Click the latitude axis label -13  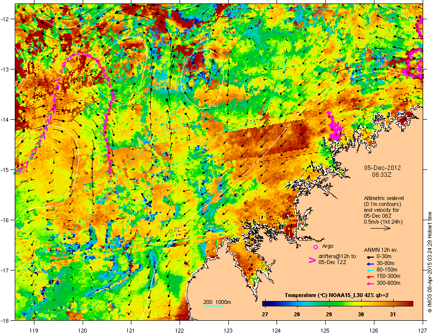[x=5, y=69]
